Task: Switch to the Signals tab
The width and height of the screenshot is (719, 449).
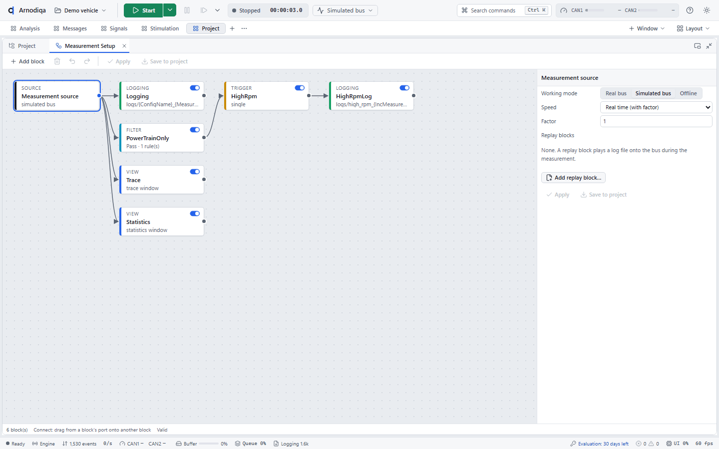Action: point(114,28)
